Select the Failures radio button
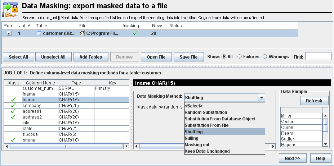 (x=240, y=56)
